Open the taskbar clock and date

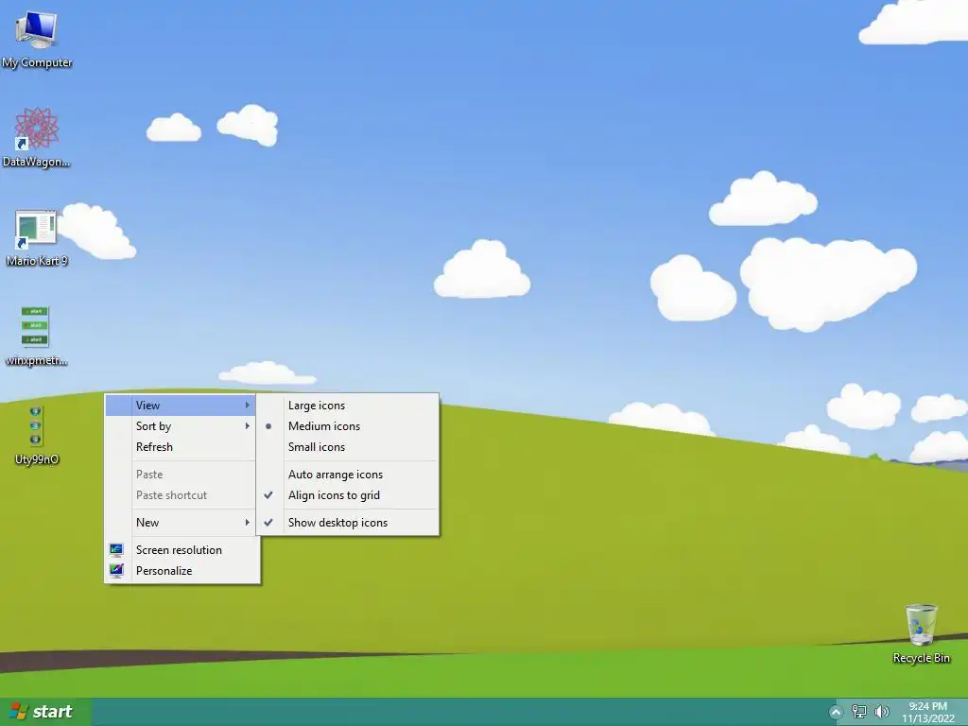coord(928,712)
